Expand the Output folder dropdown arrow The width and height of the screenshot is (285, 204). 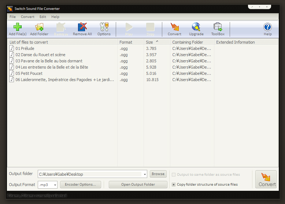[145, 174]
